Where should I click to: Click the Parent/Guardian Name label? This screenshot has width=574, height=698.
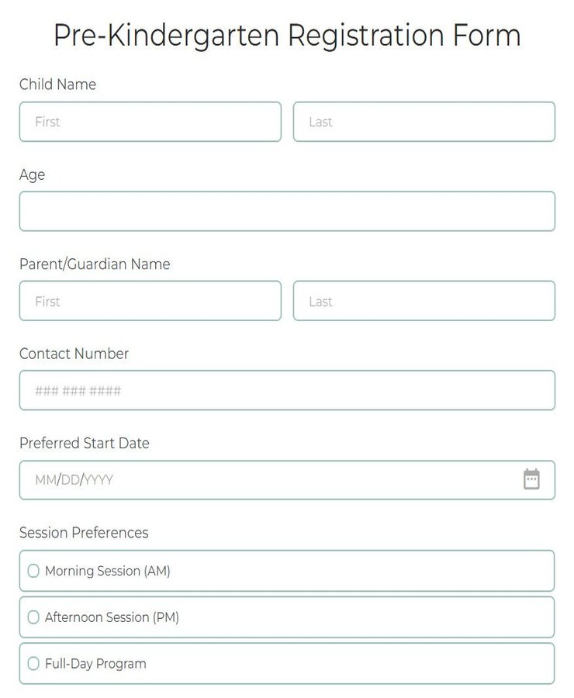coord(95,264)
